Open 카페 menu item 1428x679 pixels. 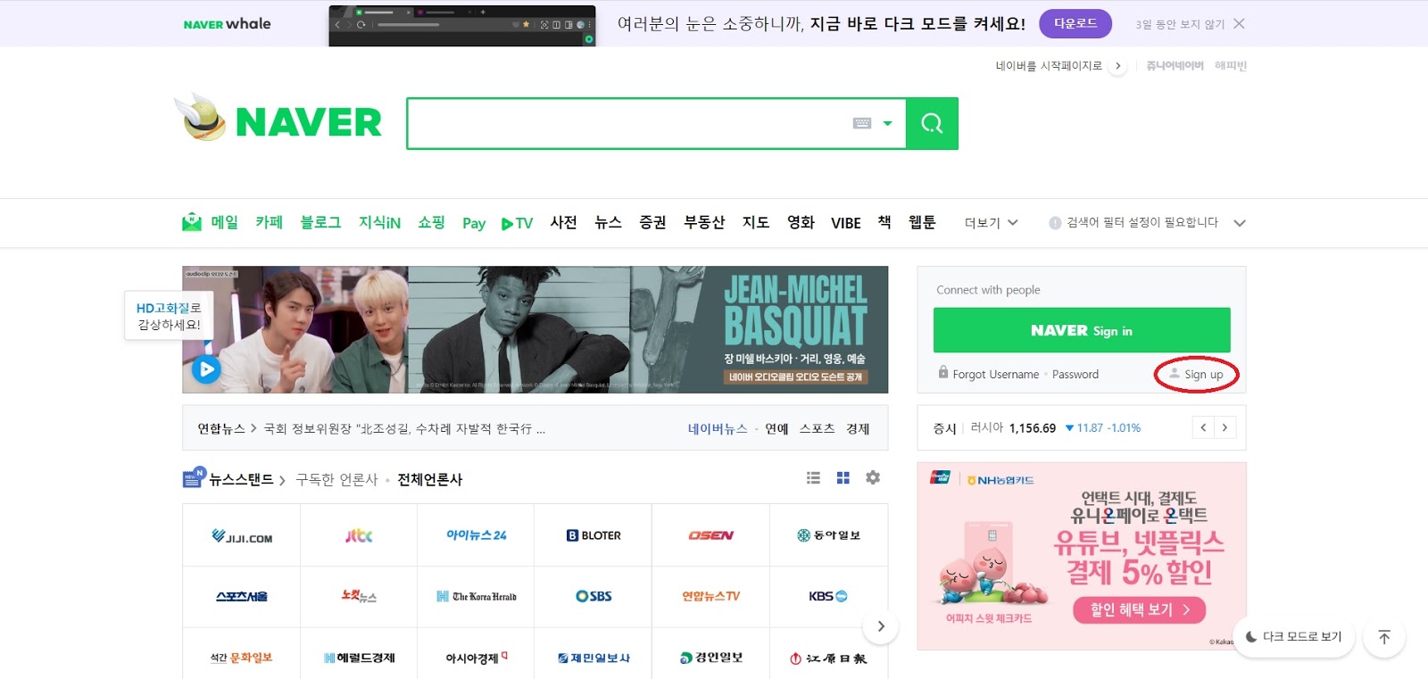pos(269,222)
